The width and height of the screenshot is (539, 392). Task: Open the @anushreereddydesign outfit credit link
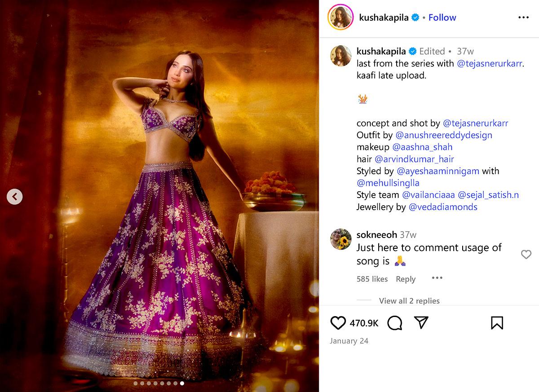point(444,135)
